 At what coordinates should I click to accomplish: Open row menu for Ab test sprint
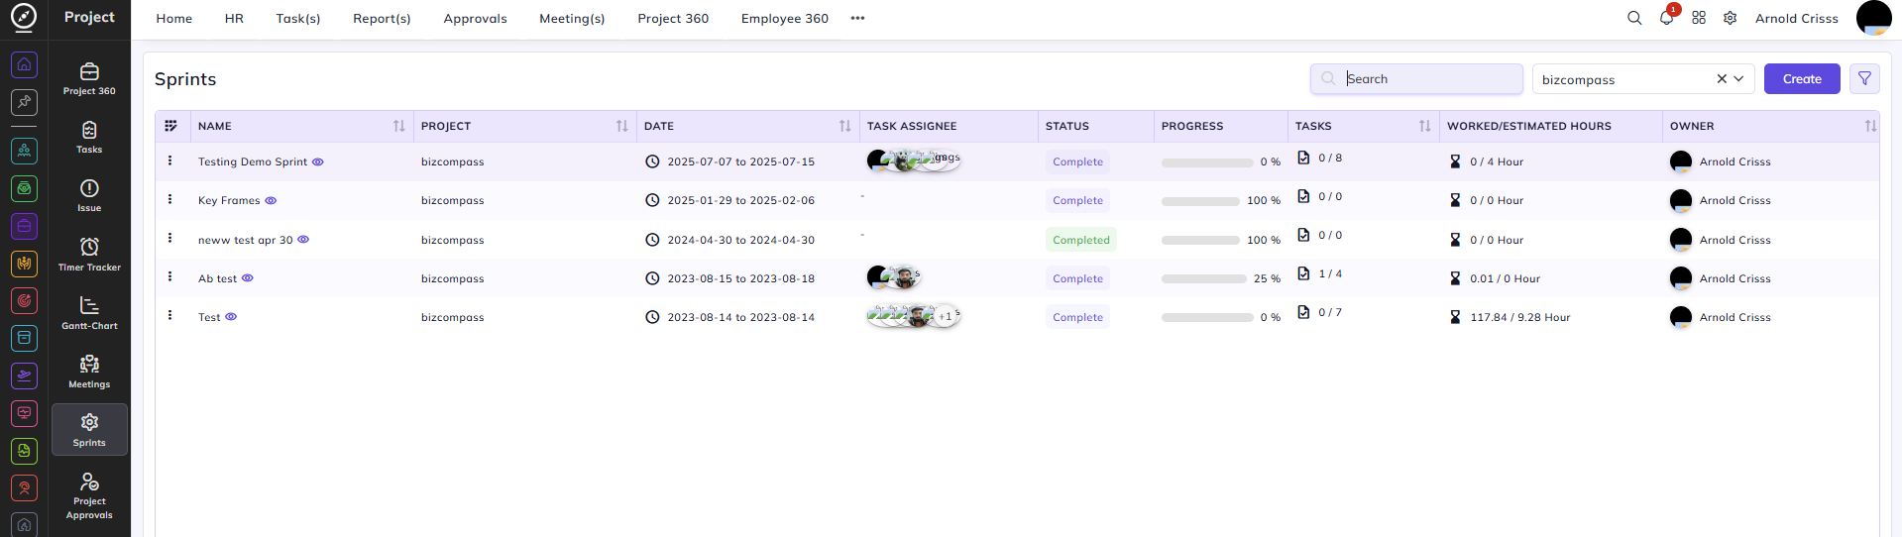click(170, 276)
